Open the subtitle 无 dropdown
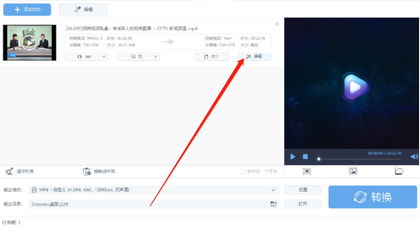 coord(138,57)
